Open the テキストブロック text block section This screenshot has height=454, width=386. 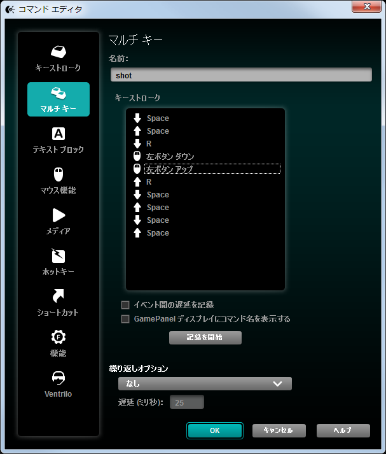58,141
